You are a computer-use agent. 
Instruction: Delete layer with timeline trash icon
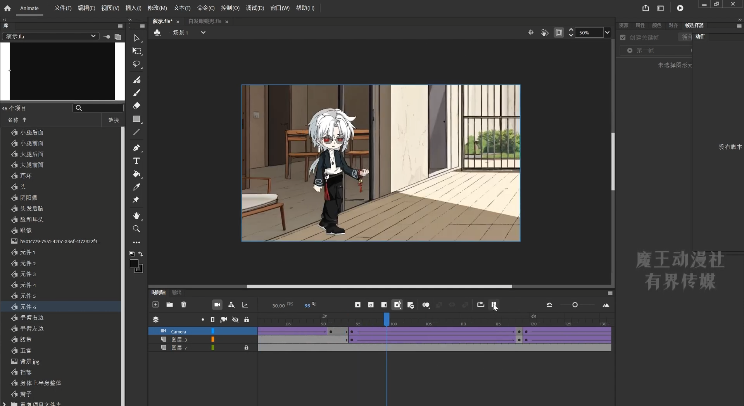183,305
